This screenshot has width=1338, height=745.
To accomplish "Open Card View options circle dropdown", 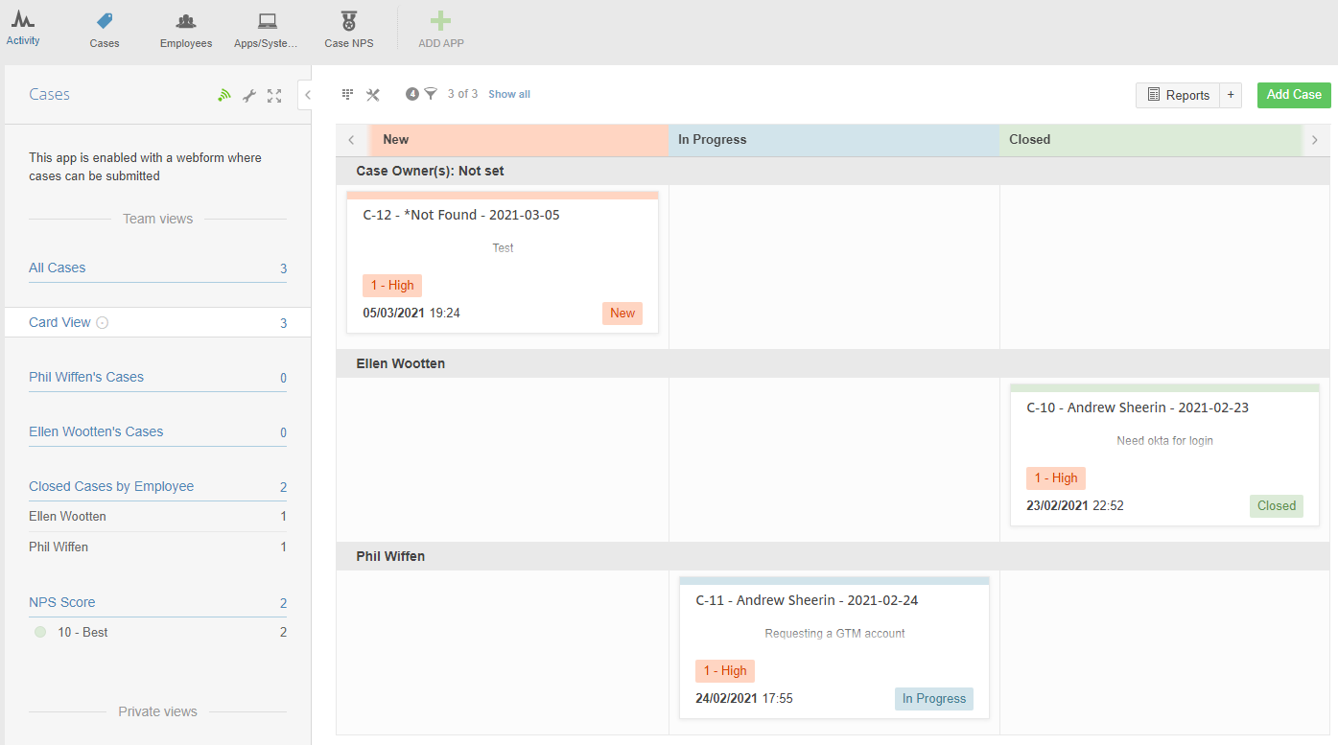I will (x=103, y=323).
